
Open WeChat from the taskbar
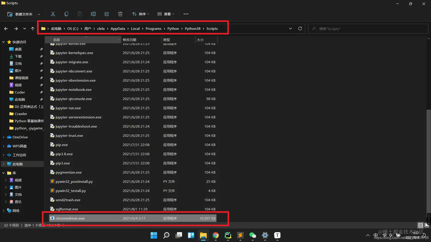(x=253, y=235)
